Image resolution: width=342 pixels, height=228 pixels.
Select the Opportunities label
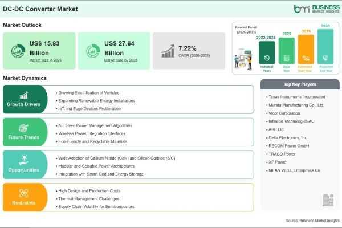pyautogui.click(x=23, y=170)
